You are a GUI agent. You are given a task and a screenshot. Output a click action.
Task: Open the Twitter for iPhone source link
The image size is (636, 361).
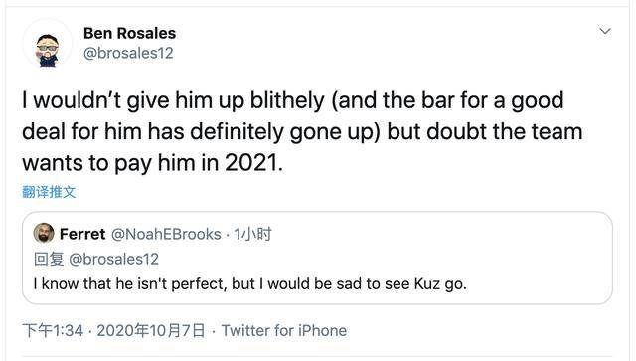coord(284,330)
